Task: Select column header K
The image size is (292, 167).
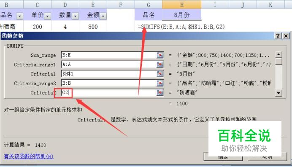Action: [270, 5]
